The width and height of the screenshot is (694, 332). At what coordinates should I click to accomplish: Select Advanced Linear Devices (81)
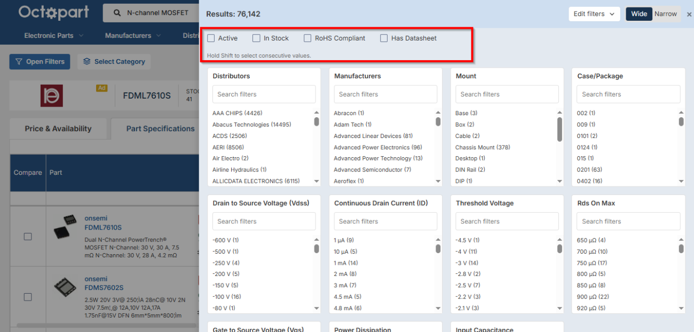coord(373,136)
